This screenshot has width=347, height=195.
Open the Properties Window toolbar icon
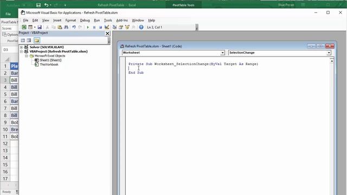coord(121,27)
